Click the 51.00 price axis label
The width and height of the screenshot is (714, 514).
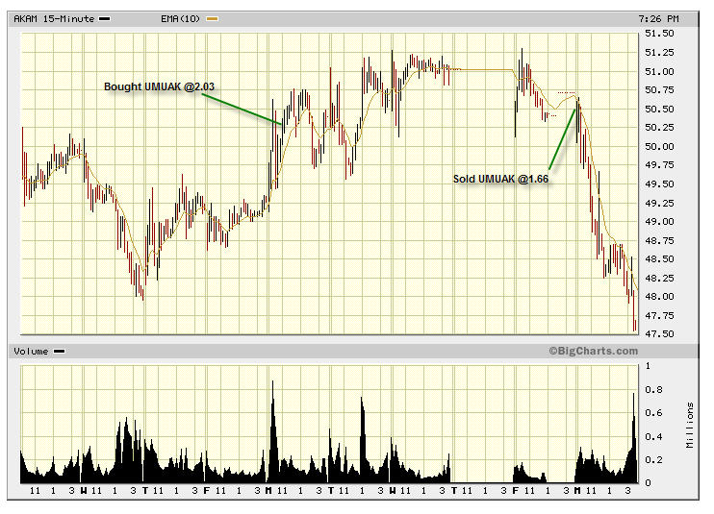pyautogui.click(x=659, y=72)
